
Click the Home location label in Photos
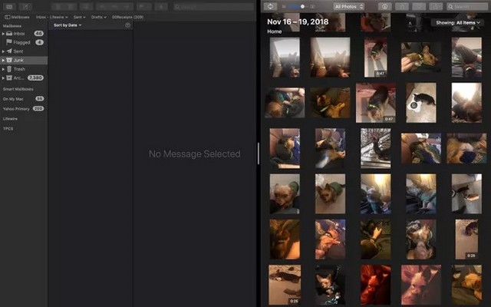pyautogui.click(x=275, y=31)
